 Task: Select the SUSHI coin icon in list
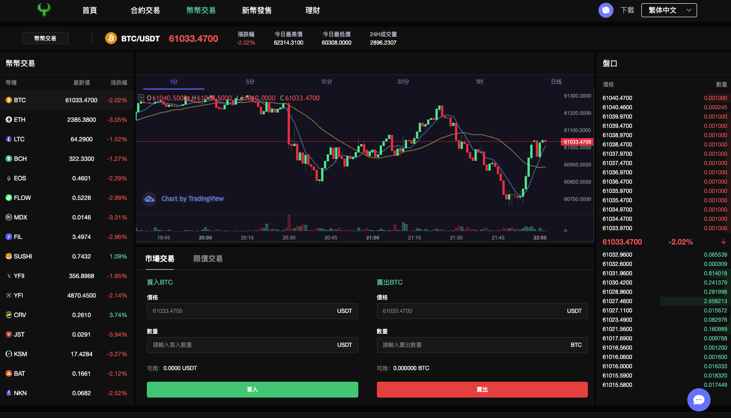pyautogui.click(x=9, y=256)
